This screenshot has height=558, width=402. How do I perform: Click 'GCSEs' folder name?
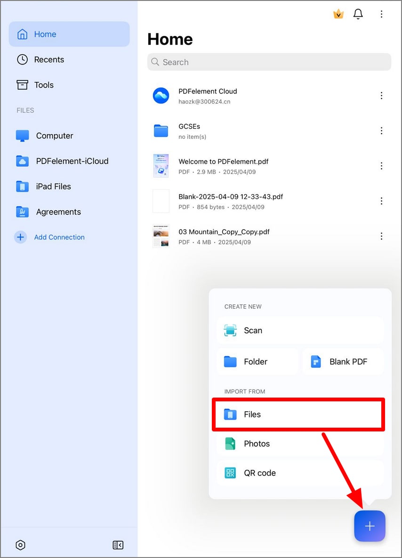pyautogui.click(x=189, y=127)
